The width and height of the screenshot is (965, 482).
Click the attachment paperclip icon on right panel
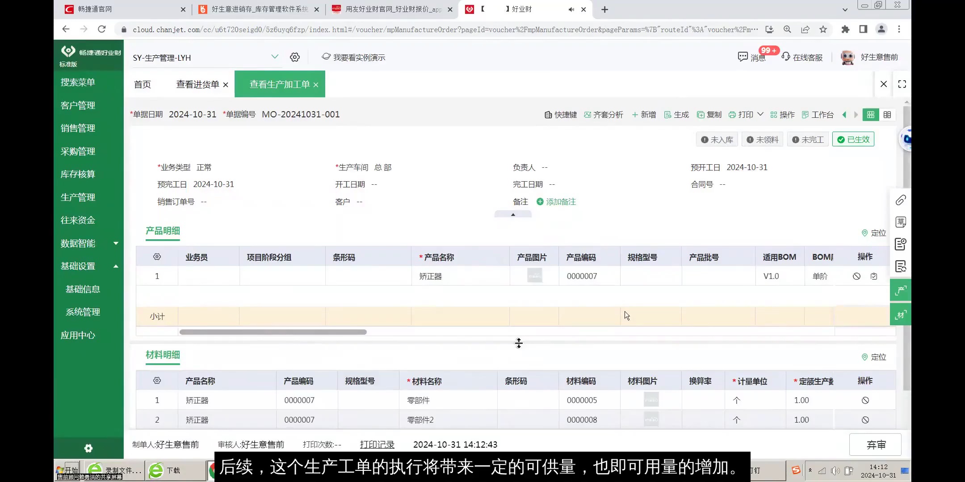900,200
